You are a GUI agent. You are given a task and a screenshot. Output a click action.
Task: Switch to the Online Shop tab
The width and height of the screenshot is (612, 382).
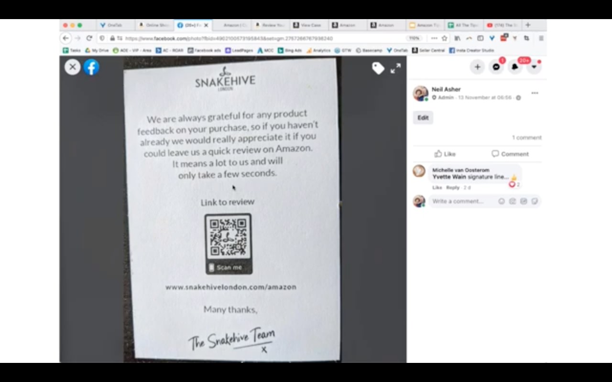tap(154, 25)
